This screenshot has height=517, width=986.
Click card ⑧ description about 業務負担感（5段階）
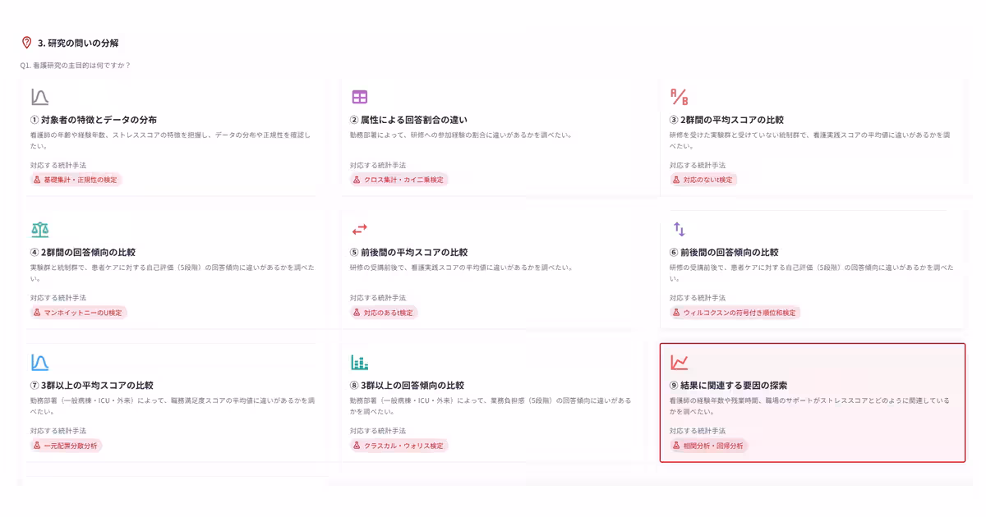coord(491,405)
